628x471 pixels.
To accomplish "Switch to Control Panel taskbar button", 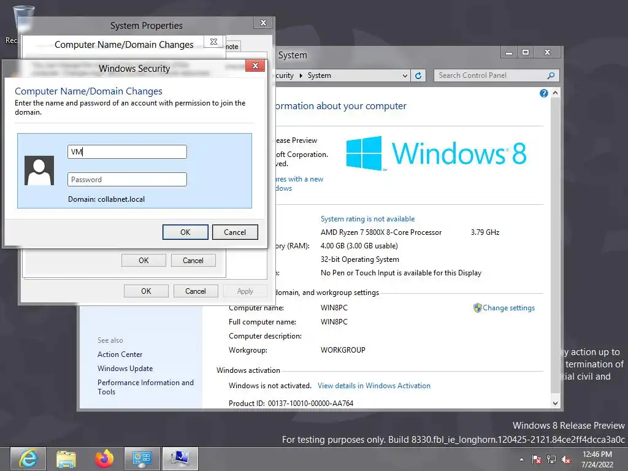I will tap(142, 459).
